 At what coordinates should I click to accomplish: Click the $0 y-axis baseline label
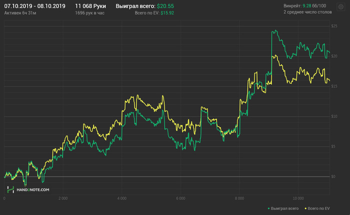(333, 177)
